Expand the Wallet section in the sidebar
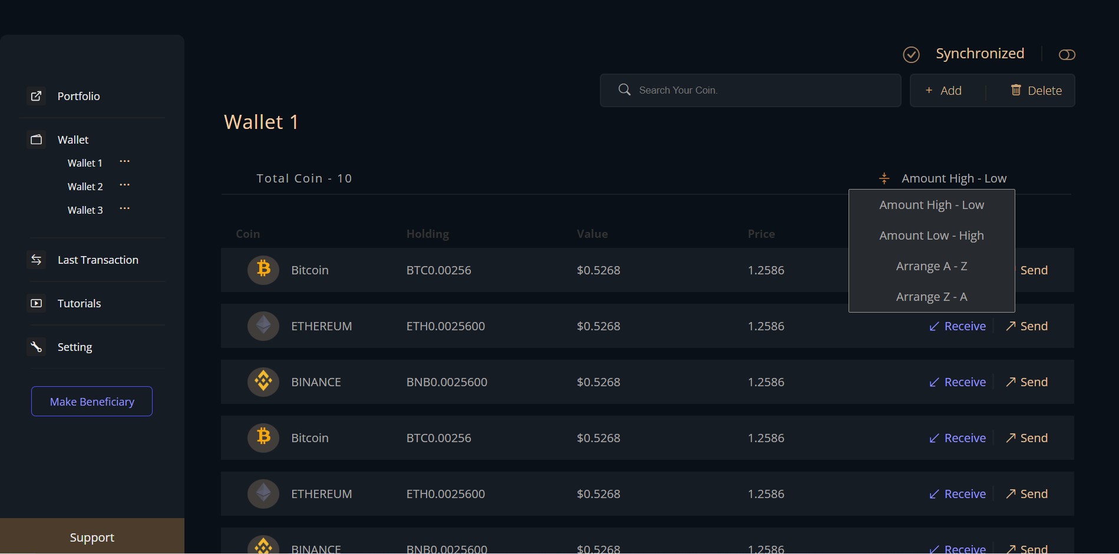1119x554 pixels. point(73,140)
